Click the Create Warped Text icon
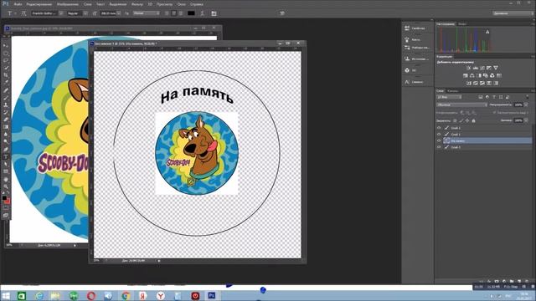The image size is (536, 301). click(x=202, y=13)
